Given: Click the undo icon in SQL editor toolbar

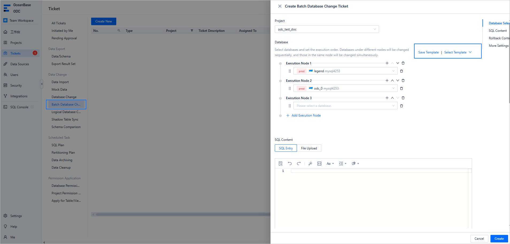Looking at the screenshot, I should click(290, 164).
